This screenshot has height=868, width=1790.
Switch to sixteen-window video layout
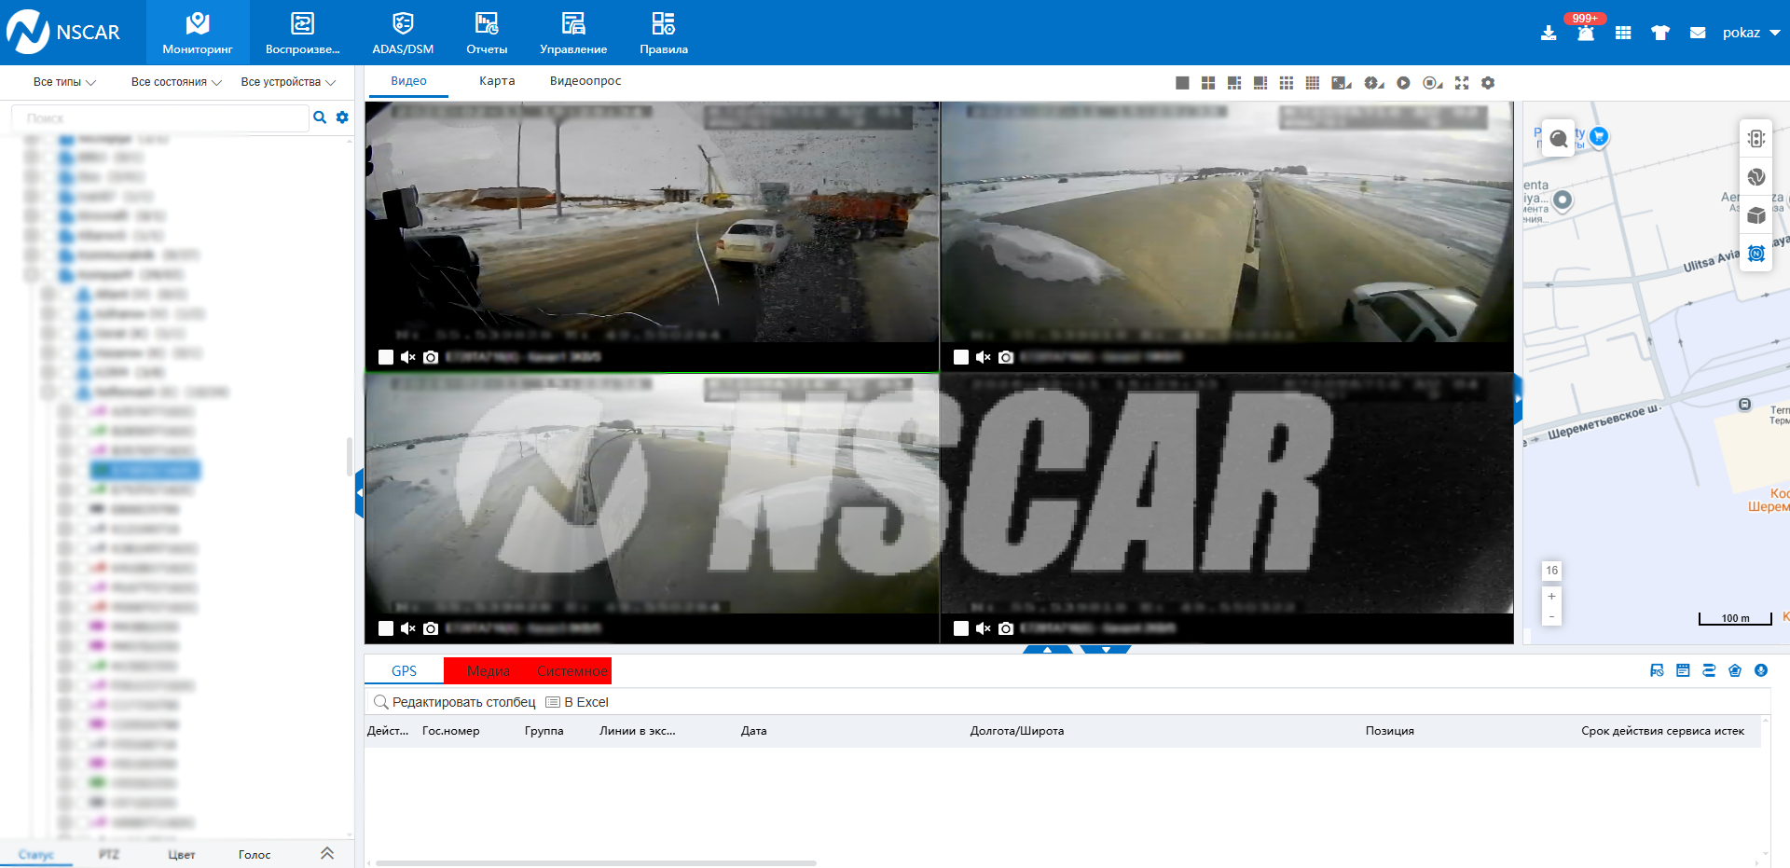[1313, 83]
